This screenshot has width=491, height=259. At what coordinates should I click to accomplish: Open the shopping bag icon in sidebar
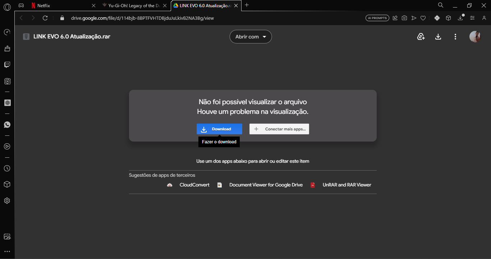7,48
